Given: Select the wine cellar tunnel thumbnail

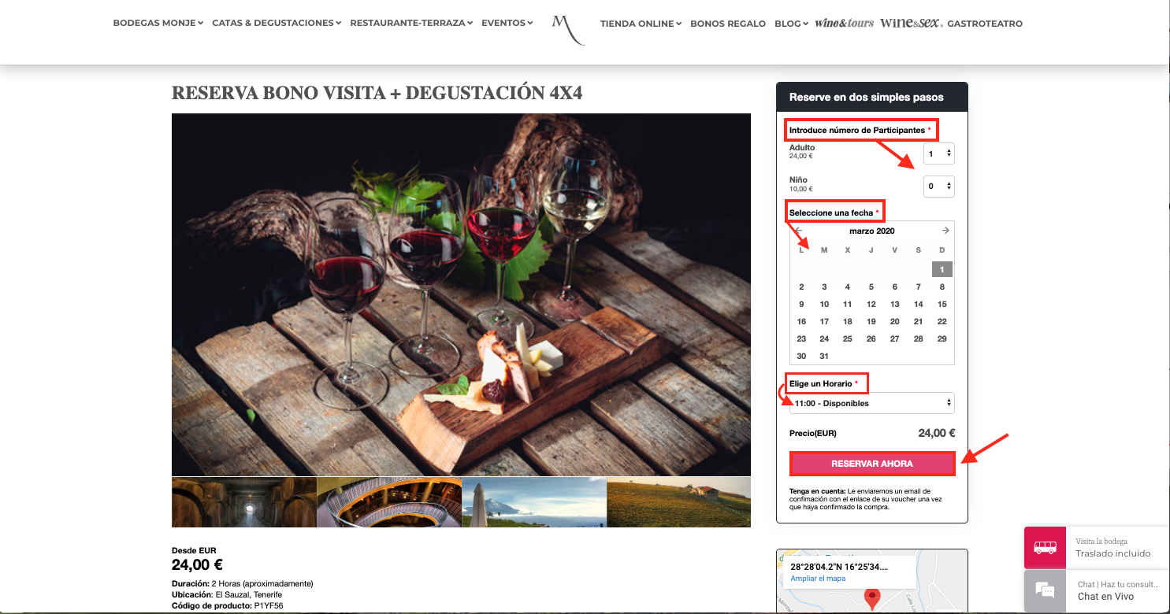Looking at the screenshot, I should tap(244, 502).
